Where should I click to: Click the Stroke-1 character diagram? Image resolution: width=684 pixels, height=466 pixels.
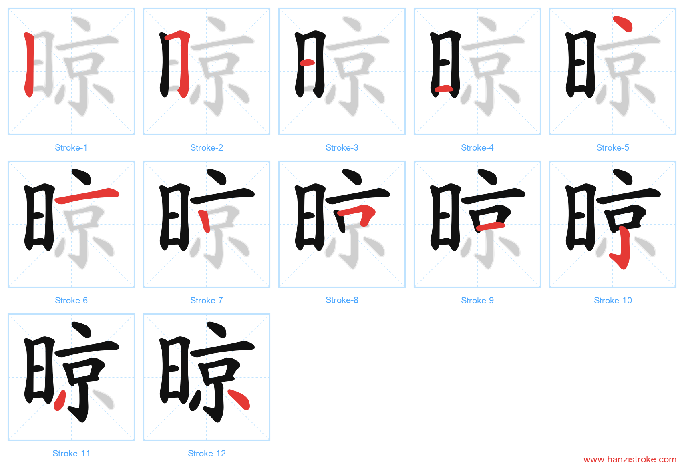point(71,71)
